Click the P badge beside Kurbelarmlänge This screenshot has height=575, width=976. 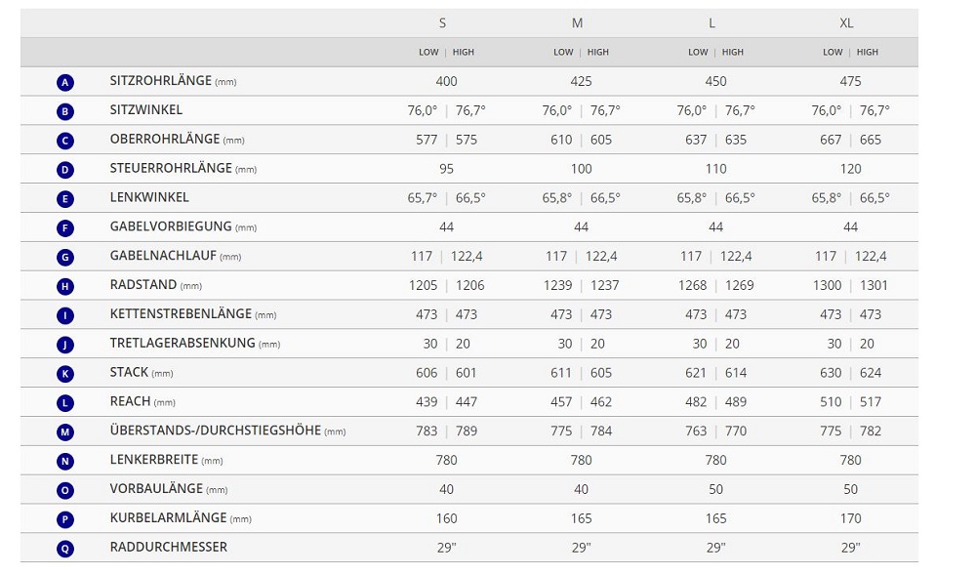click(65, 518)
